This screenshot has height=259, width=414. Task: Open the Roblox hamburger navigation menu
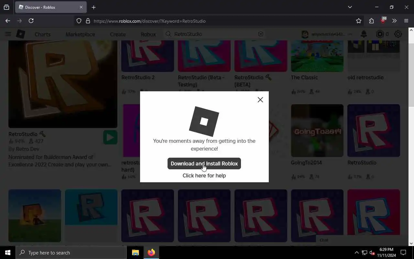click(x=8, y=34)
